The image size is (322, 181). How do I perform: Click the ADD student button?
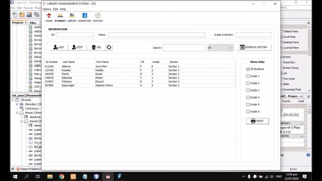59,47
